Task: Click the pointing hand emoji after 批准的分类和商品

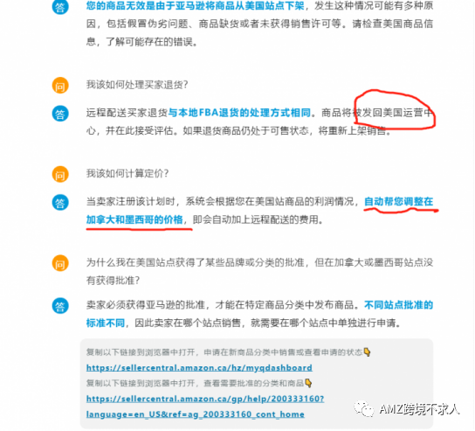Action: [308, 383]
